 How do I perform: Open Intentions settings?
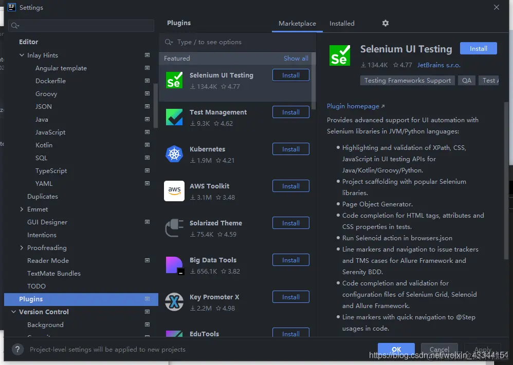[42, 235]
